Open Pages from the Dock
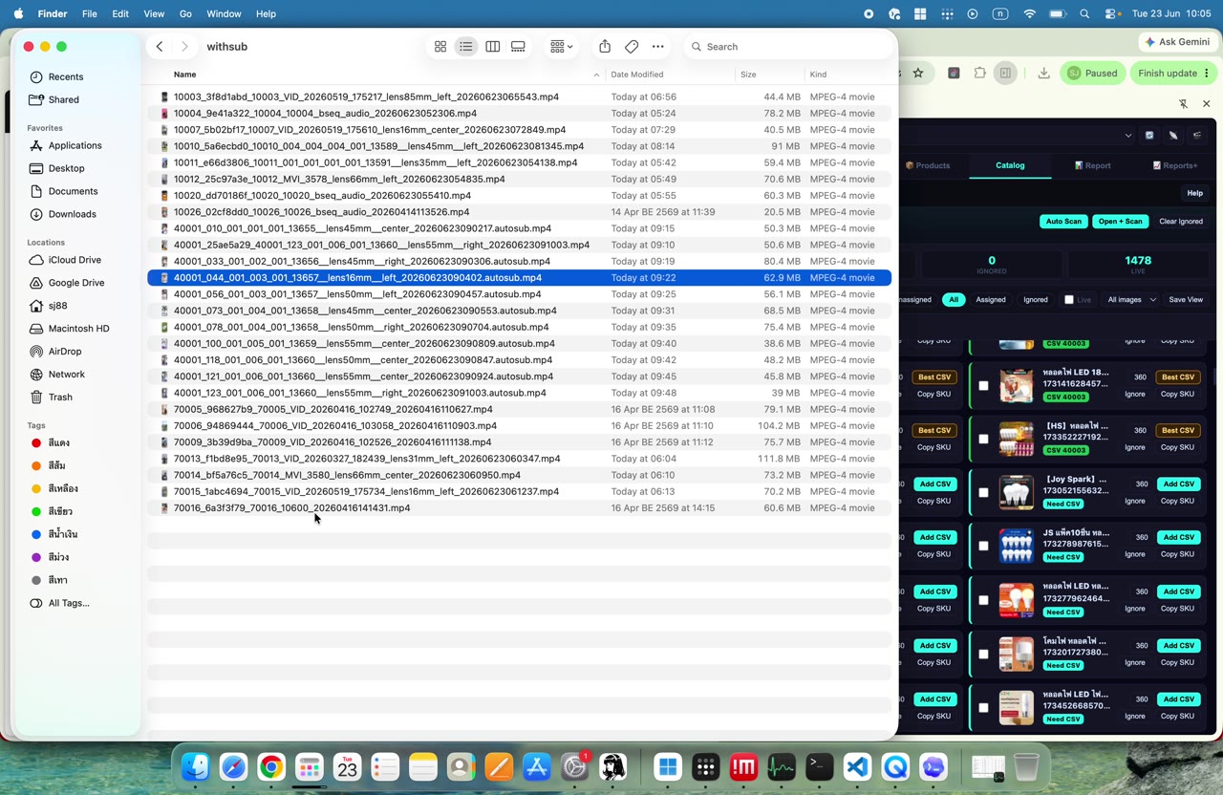This screenshot has height=795, width=1223. pyautogui.click(x=499, y=767)
